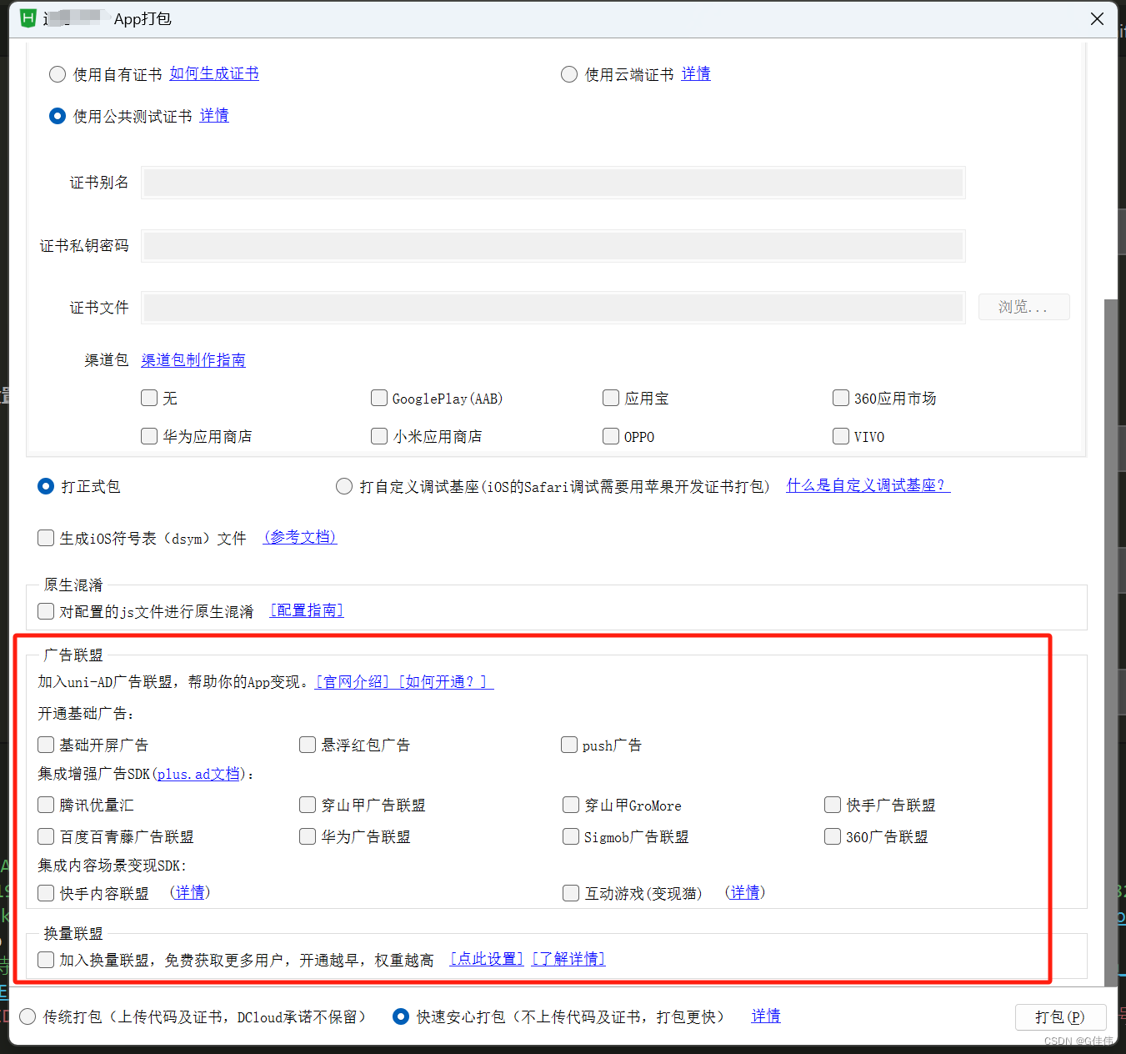1126x1054 pixels.
Task: Check the 基础开屏广告 checkbox
Action: pos(46,745)
